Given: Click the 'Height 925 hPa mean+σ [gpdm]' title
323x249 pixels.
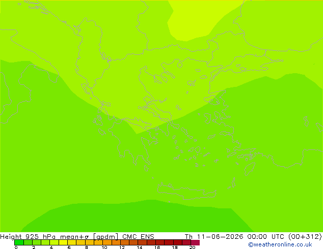Looking at the screenshot, I should pos(59,236).
